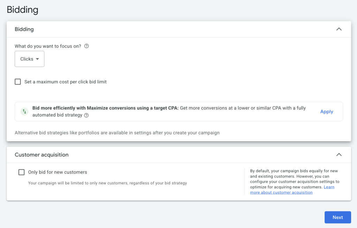Click the 'Set a maximum cost per click' label
The height and width of the screenshot is (228, 357).
coord(65,82)
